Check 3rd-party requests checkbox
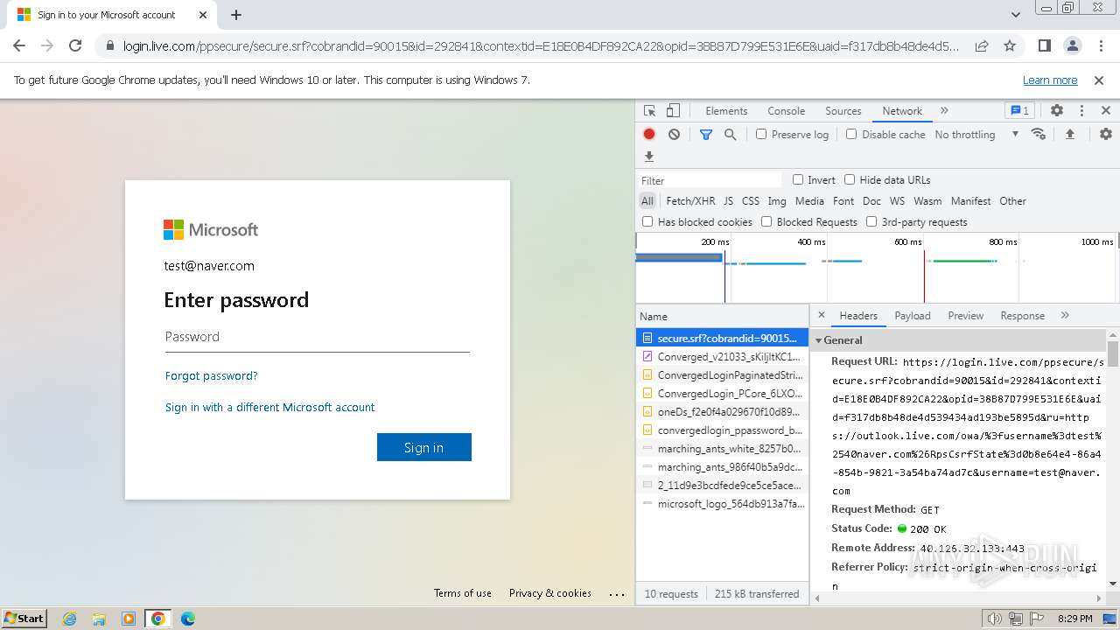The image size is (1120, 630). (871, 221)
